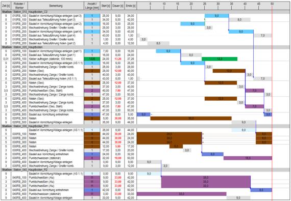
Task: Select "Bauteil in Vorrichtung/Ablage einlegen (part 4)" remark
Action: click(x=55, y=32)
